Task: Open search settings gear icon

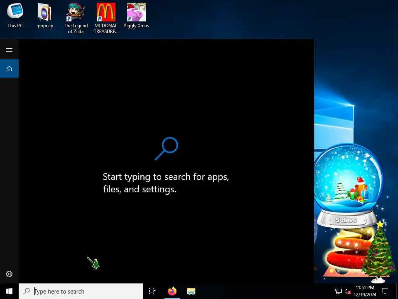Action: click(9, 274)
